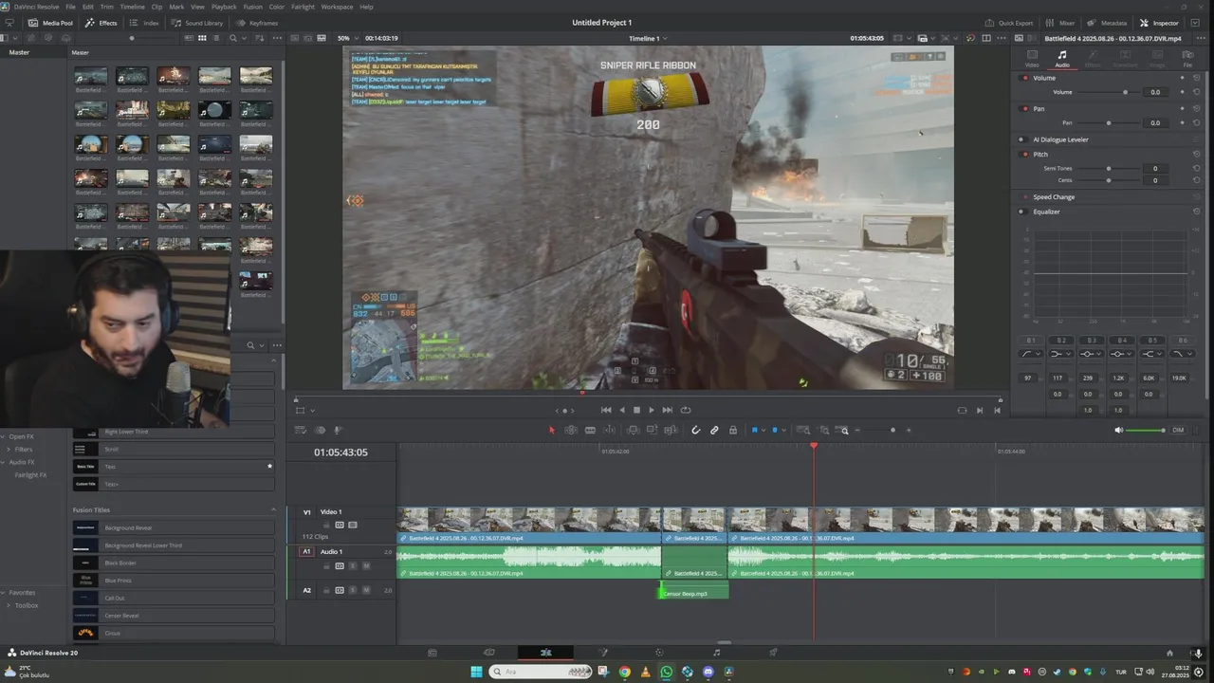Open the Fusion menu
This screenshot has width=1214, height=683.
point(252,7)
